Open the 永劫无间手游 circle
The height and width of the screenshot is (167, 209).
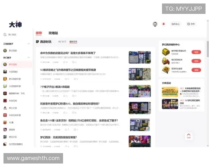pos(12,115)
